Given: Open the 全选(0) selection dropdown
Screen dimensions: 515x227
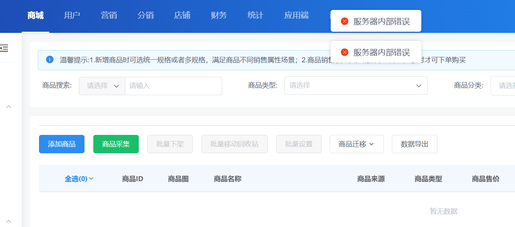Looking at the screenshot, I should (79, 179).
